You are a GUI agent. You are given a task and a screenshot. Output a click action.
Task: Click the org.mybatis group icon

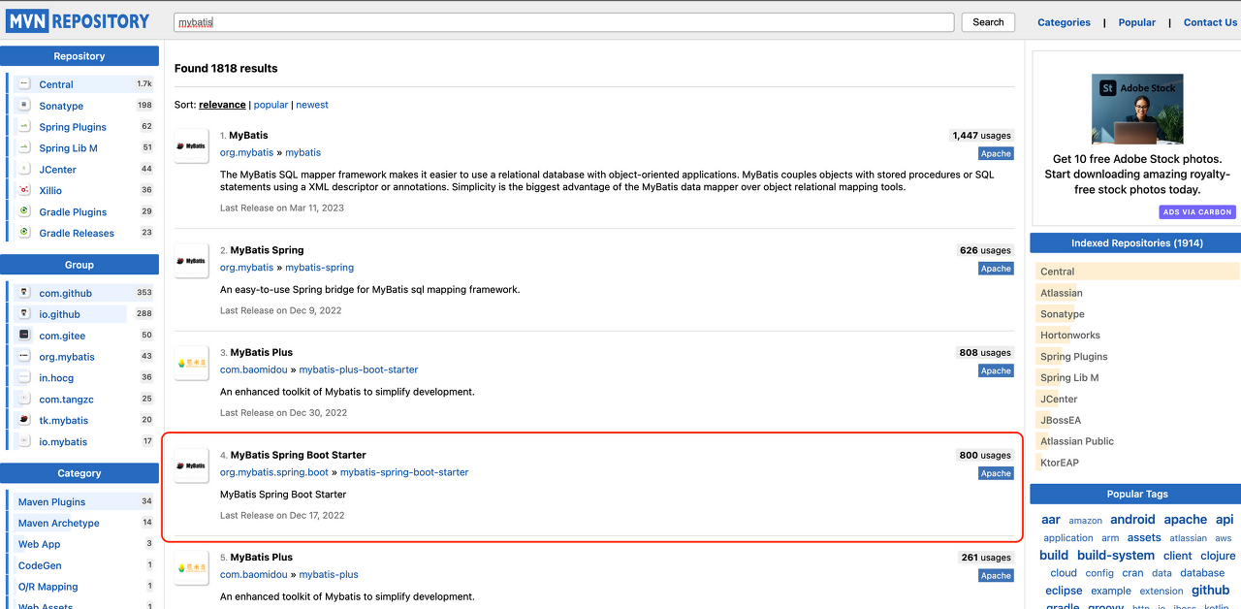(24, 357)
